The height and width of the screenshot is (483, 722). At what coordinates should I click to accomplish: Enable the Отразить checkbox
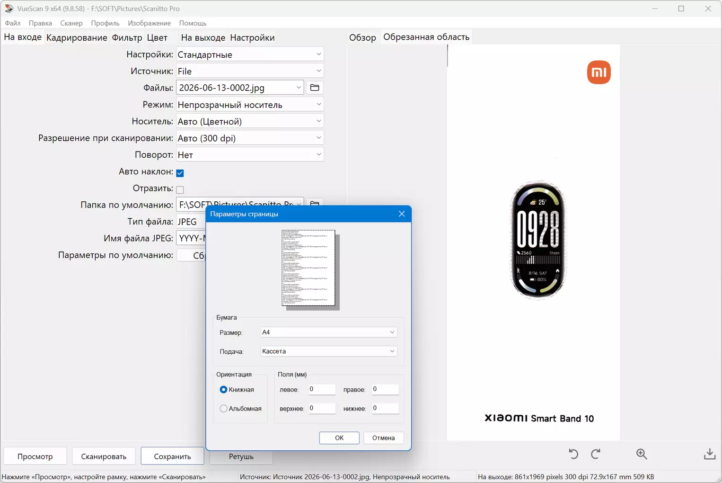pos(180,189)
